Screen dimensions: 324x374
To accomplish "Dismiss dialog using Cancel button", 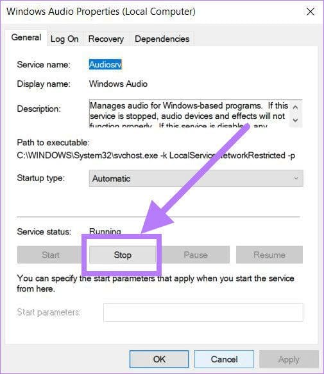I will pos(224,359).
